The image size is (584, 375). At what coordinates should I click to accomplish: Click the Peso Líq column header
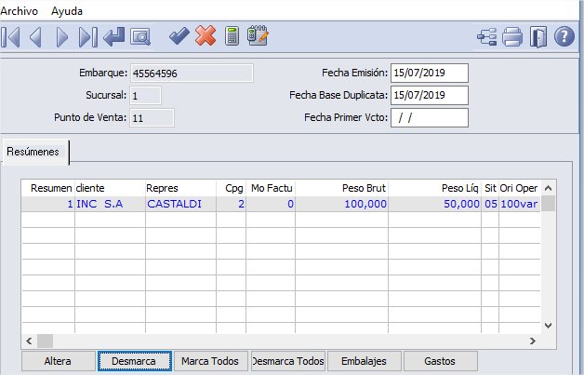tap(434, 188)
